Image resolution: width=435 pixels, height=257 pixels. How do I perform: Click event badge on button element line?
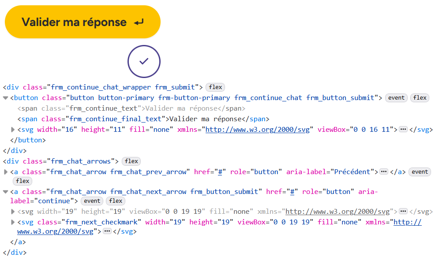click(396, 98)
